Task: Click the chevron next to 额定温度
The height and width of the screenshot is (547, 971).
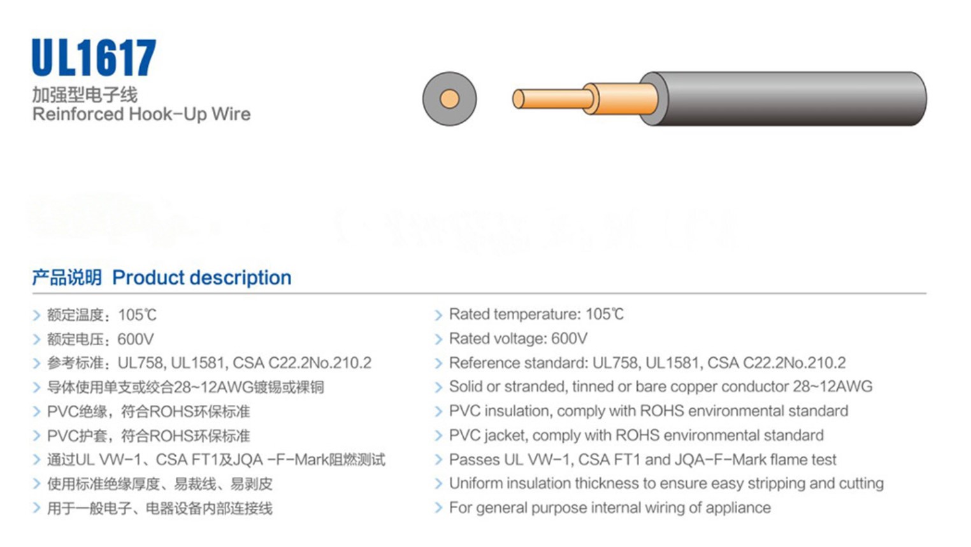Action: pyautogui.click(x=37, y=315)
